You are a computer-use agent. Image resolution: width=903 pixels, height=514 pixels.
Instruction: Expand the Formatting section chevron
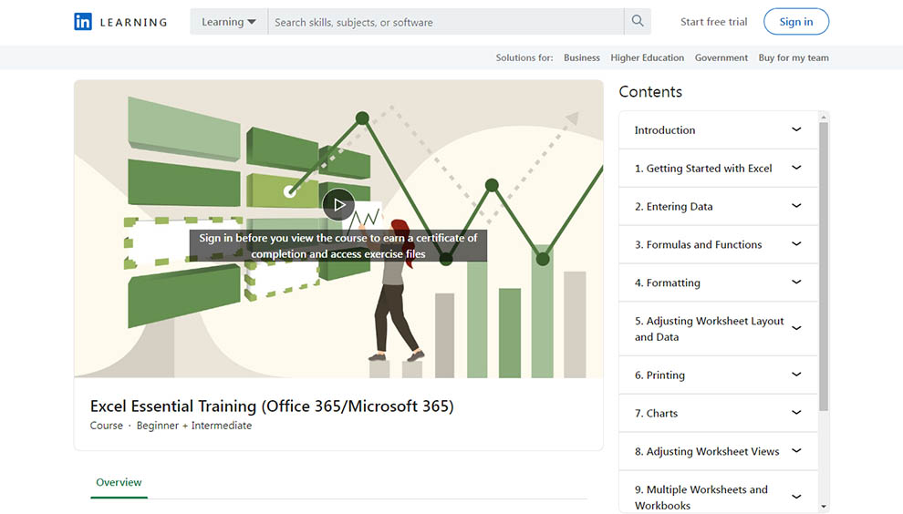(796, 282)
